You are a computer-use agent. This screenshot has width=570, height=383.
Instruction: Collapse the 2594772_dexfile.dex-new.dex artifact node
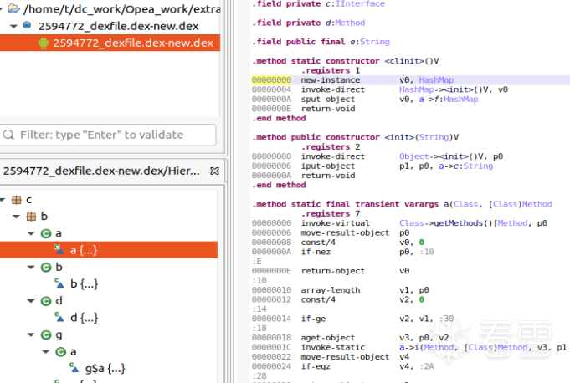[x=14, y=26]
